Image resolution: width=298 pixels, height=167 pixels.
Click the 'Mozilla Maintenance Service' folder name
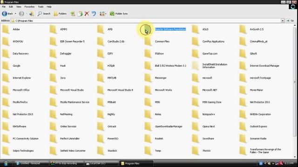pos(74,102)
